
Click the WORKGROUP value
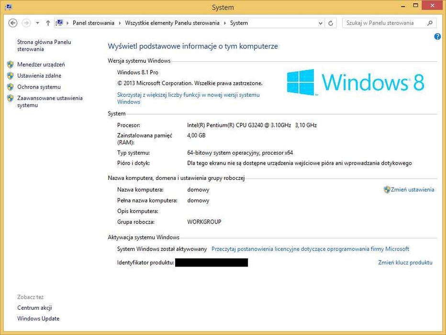click(204, 222)
